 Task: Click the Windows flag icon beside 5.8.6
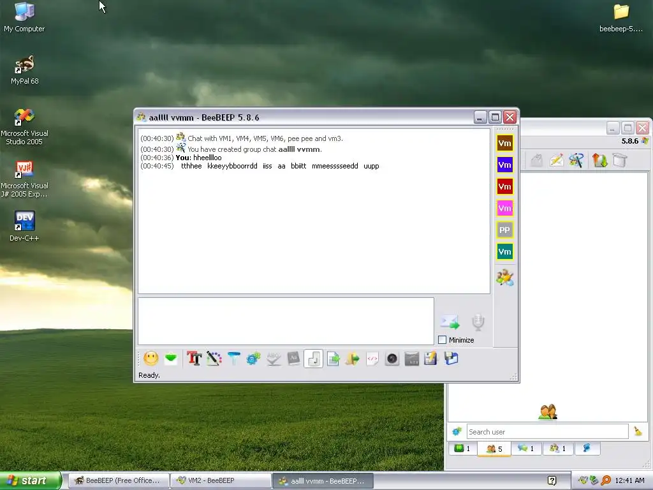click(x=645, y=141)
